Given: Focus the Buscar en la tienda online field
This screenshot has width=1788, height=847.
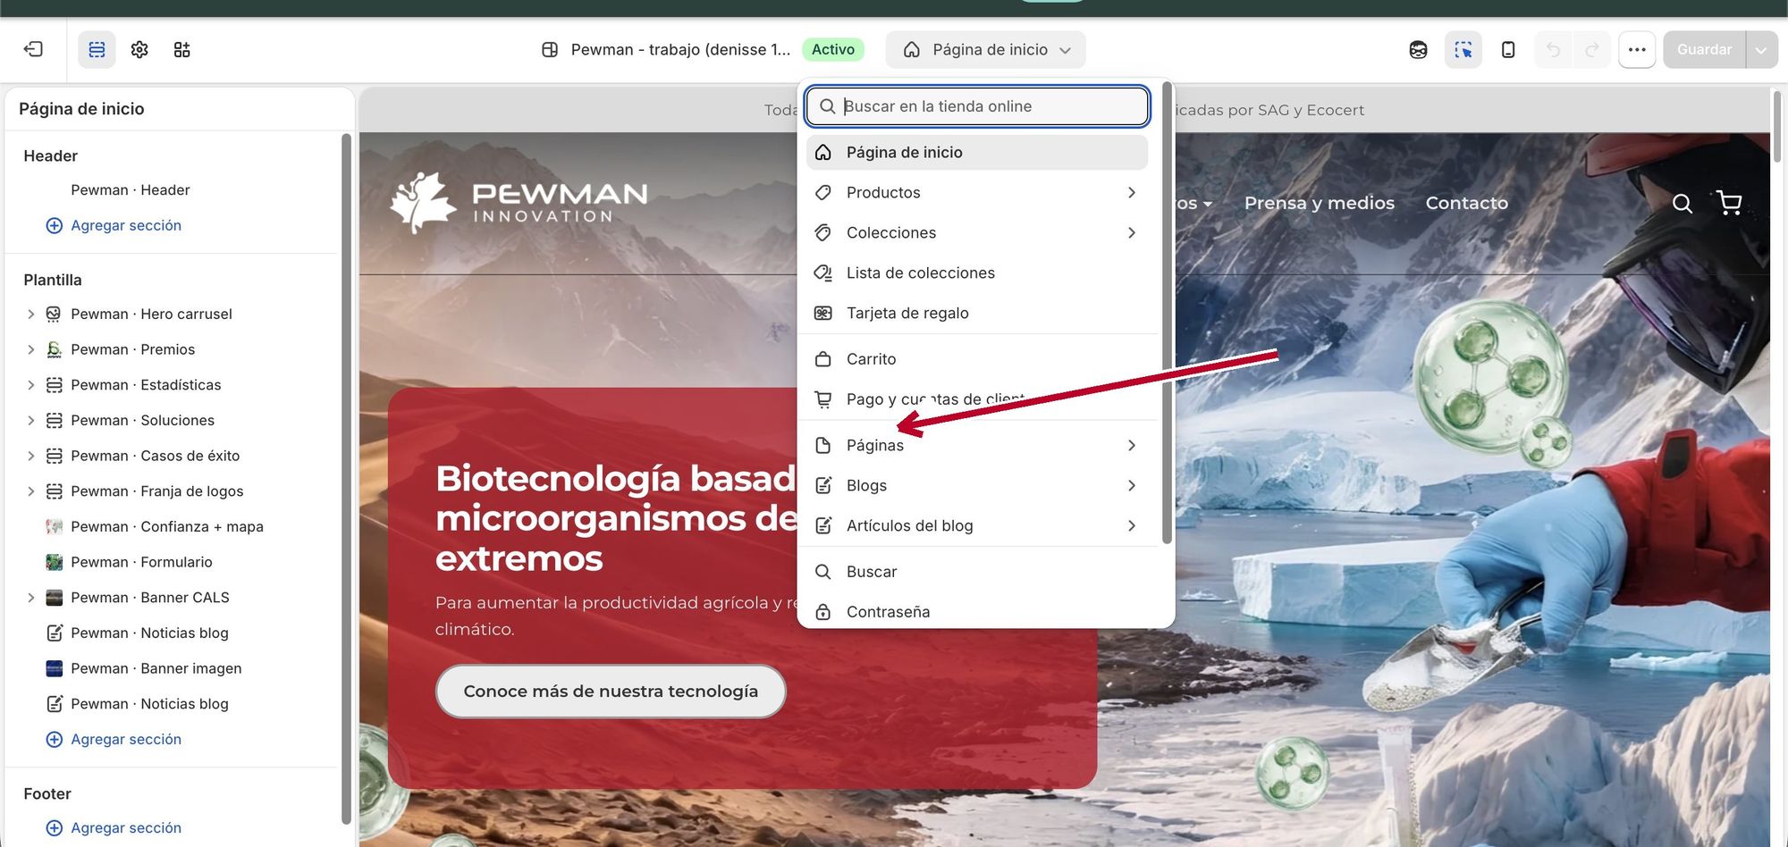Looking at the screenshot, I should click(977, 106).
